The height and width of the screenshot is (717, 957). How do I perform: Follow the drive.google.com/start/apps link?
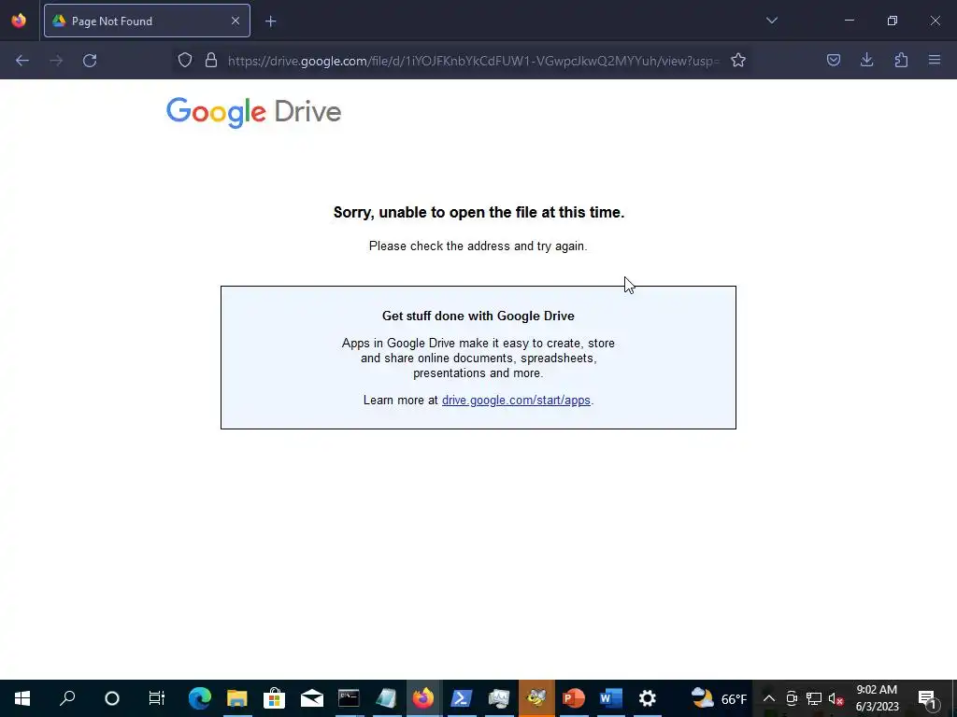click(x=516, y=401)
